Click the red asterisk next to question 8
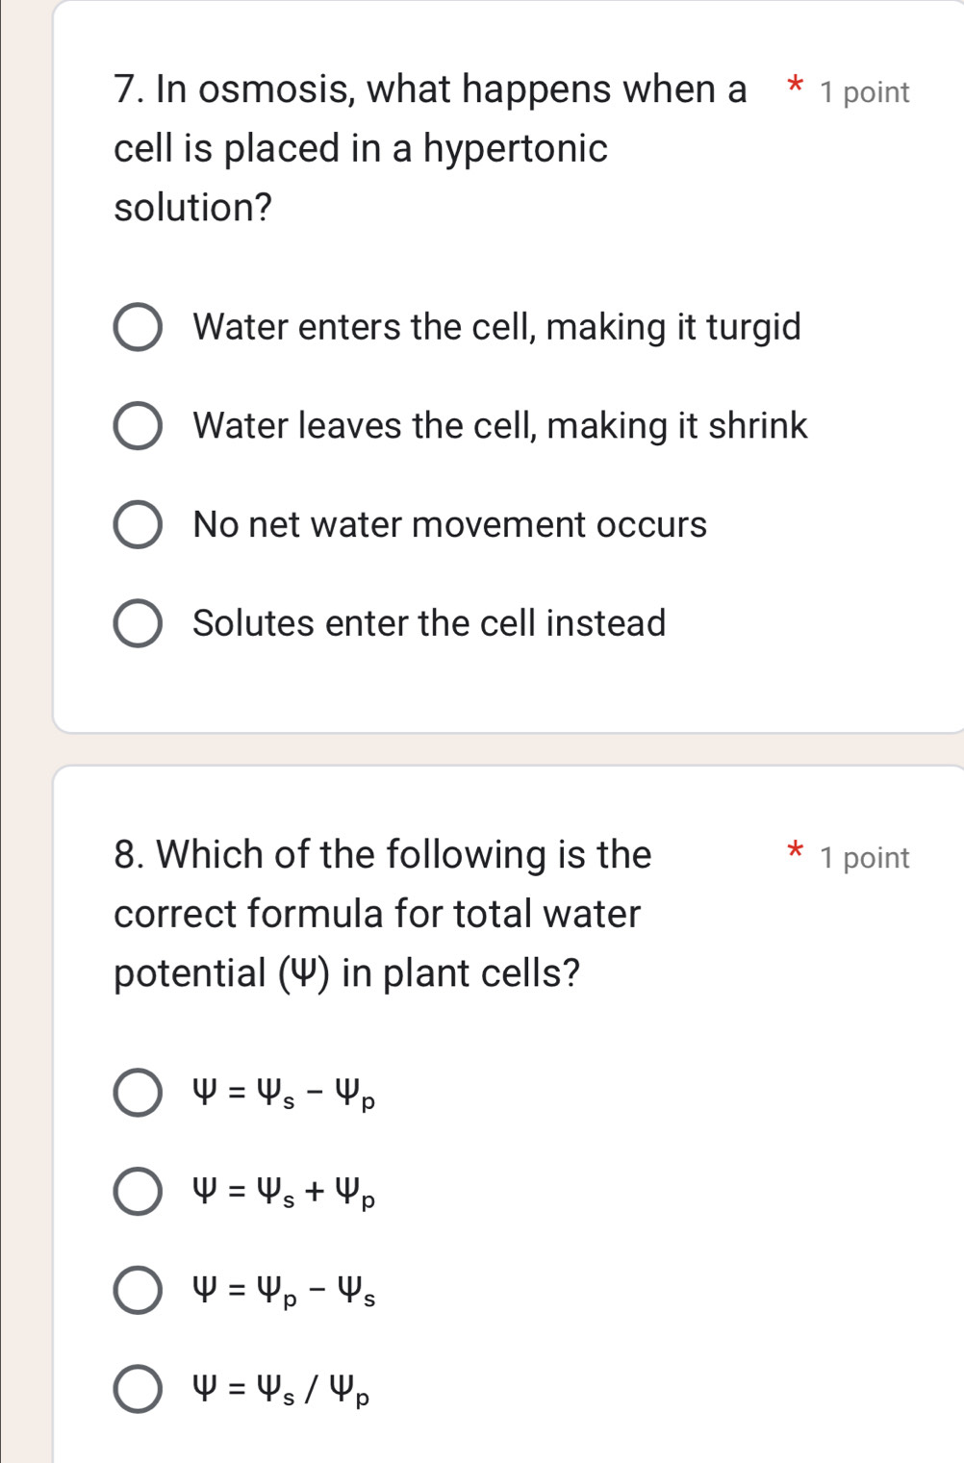The image size is (964, 1463). 794,852
